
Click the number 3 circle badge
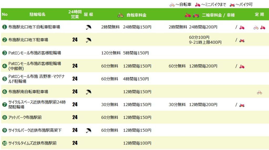tap(4, 53)
